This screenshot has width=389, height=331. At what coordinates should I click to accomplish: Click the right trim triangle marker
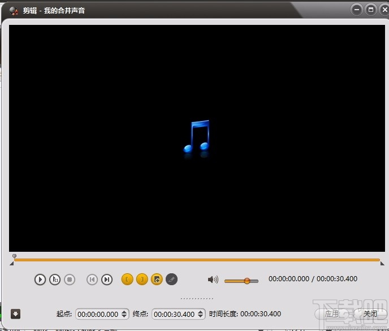click(x=382, y=264)
